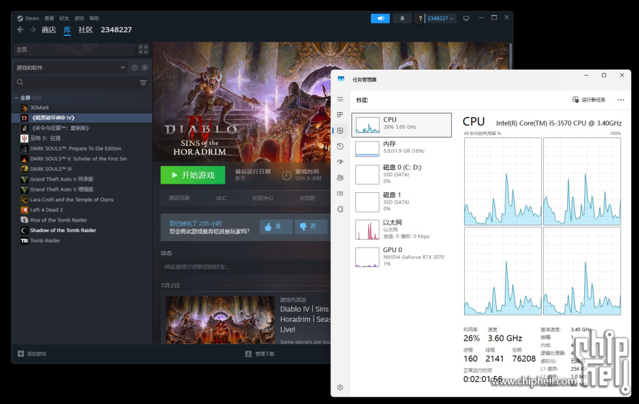Click Steam help question mark icon
The height and width of the screenshot is (404, 639).
point(420,18)
